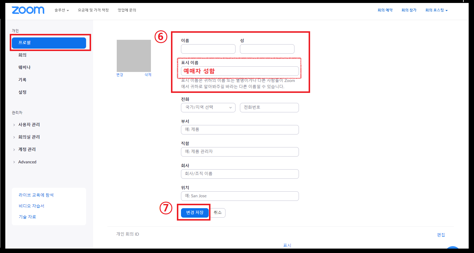Click the gray profile picture placeholder
Viewport: 474px width, 253px height.
pos(134,56)
